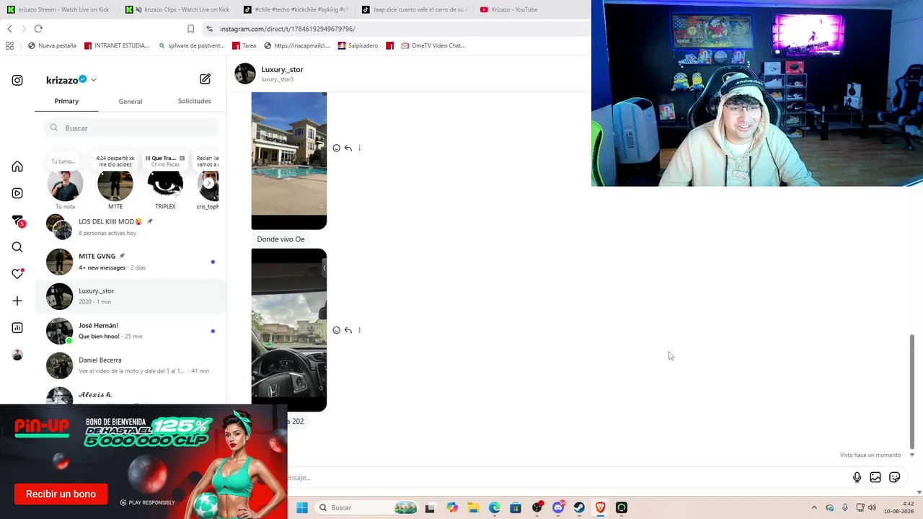Click the voice clip microphone in message box
Screen dimensions: 923x519
coord(857,477)
